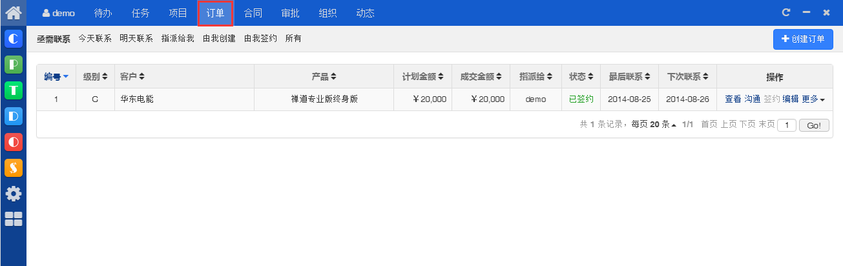Minimize the window with dash icon
The width and height of the screenshot is (843, 266).
coord(806,12)
